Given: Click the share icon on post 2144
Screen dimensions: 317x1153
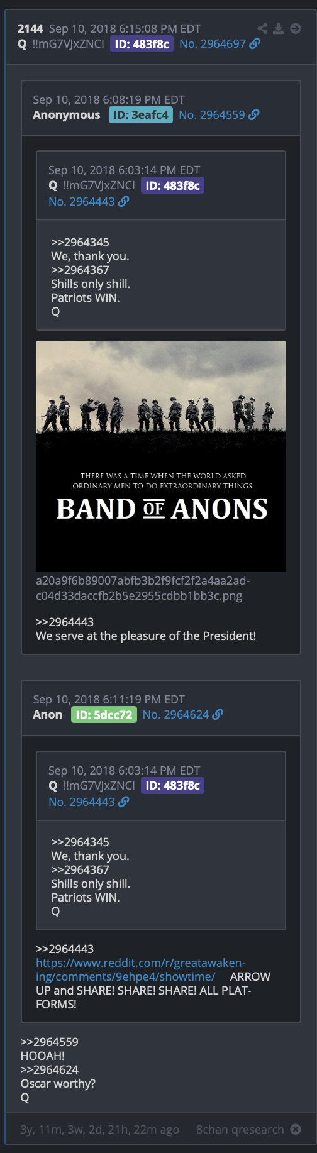Looking at the screenshot, I should (x=262, y=28).
